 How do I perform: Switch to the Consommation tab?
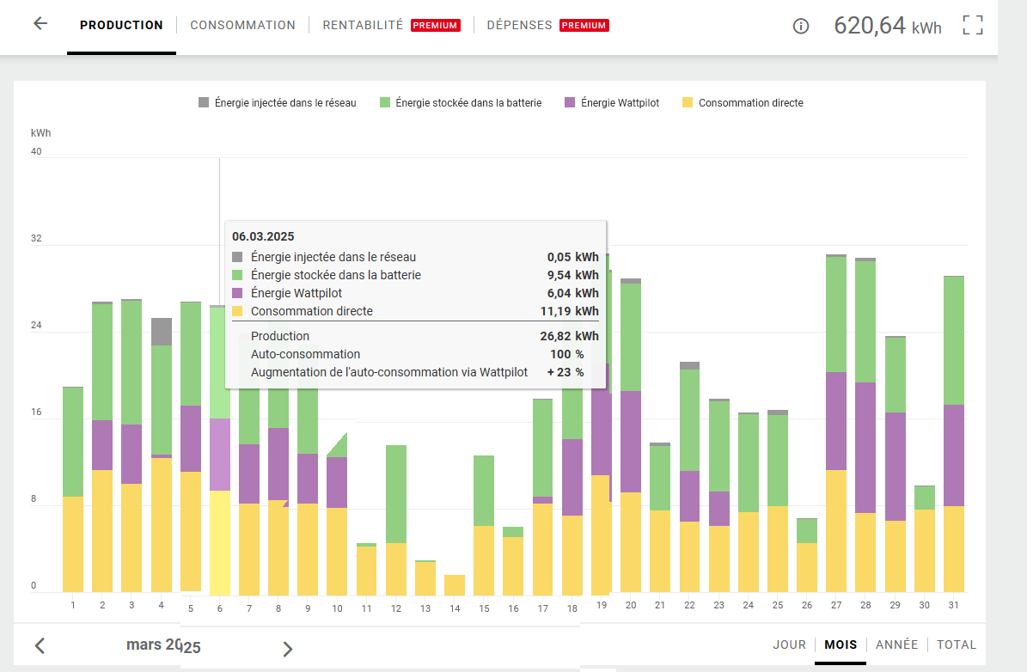(242, 26)
